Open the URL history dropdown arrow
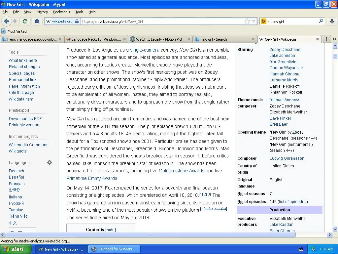Image resolution: width=338 pixels, height=254 pixels. click(x=254, y=21)
